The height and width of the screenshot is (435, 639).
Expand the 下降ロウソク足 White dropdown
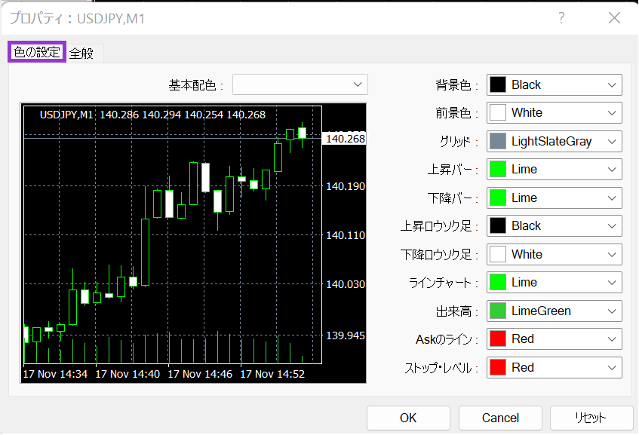(x=555, y=255)
